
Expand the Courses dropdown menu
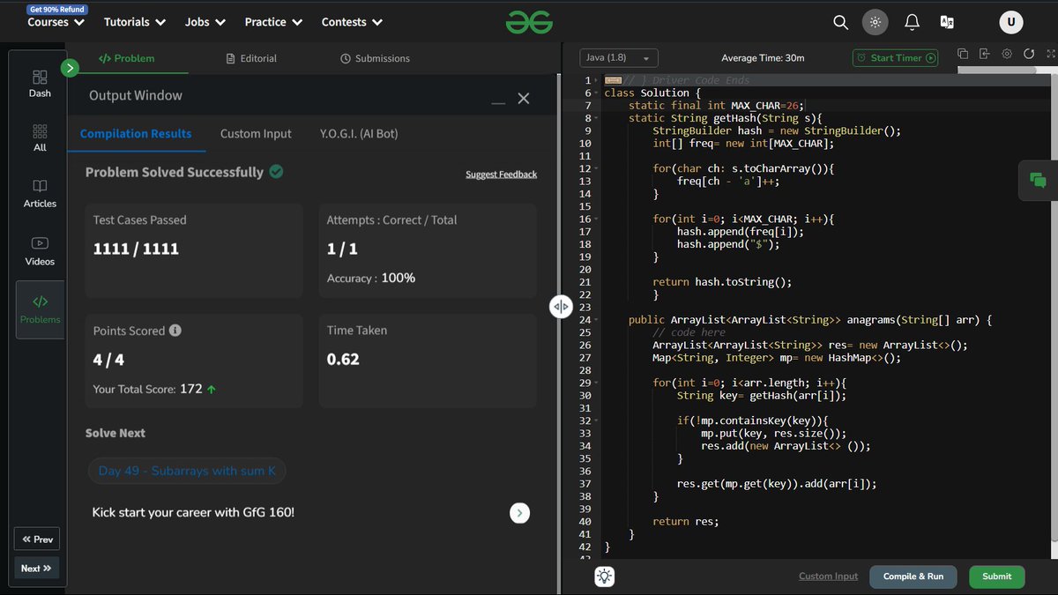pyautogui.click(x=56, y=22)
